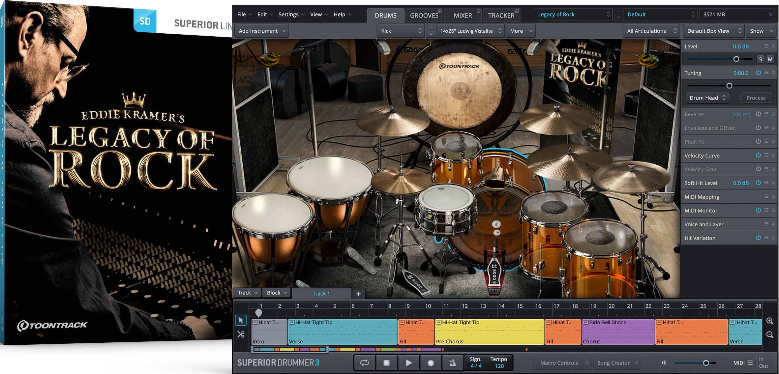Open Add Instrument dropdown
This screenshot has height=374, width=779.
tap(262, 31)
